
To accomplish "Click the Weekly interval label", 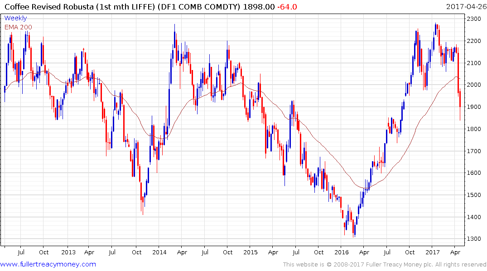I will 15,18.
